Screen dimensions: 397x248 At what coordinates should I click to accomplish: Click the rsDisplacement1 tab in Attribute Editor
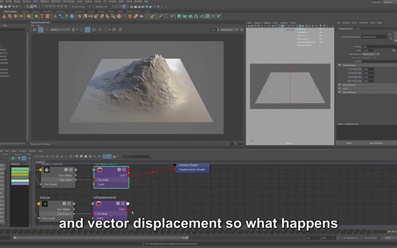(345, 28)
